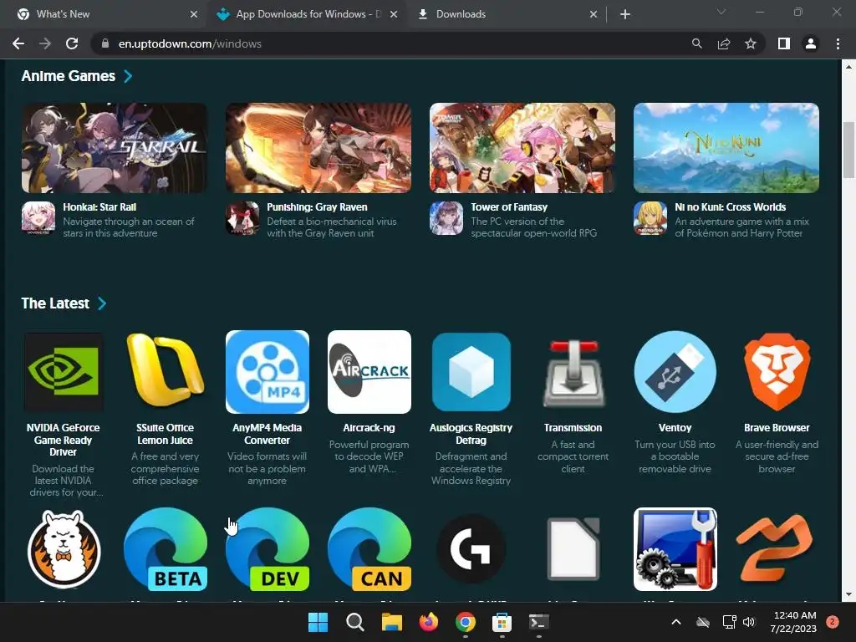Image resolution: width=856 pixels, height=642 pixels.
Task: Open Auslogics Registry Defrag cube icon
Action: 471,372
